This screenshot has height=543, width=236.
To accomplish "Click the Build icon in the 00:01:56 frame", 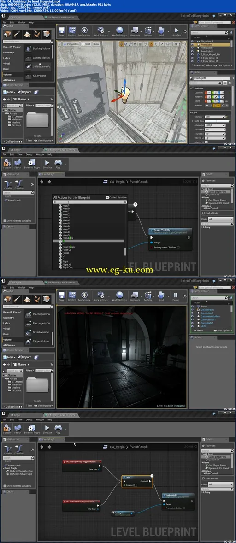I will 161,31.
